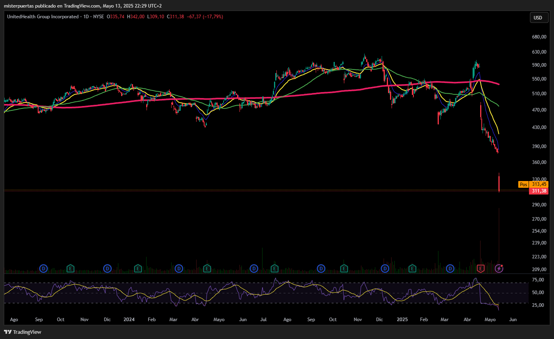Click the 550,00 price axis label
554x339 pixels.
(x=539, y=79)
